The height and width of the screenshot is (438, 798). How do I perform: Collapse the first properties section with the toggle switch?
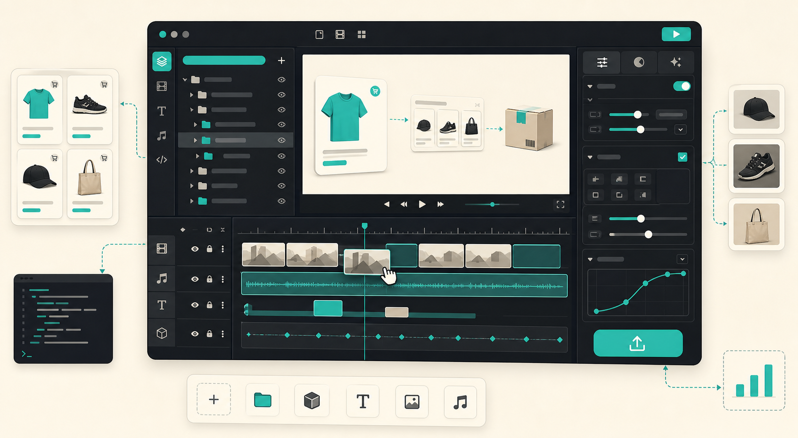(x=590, y=86)
